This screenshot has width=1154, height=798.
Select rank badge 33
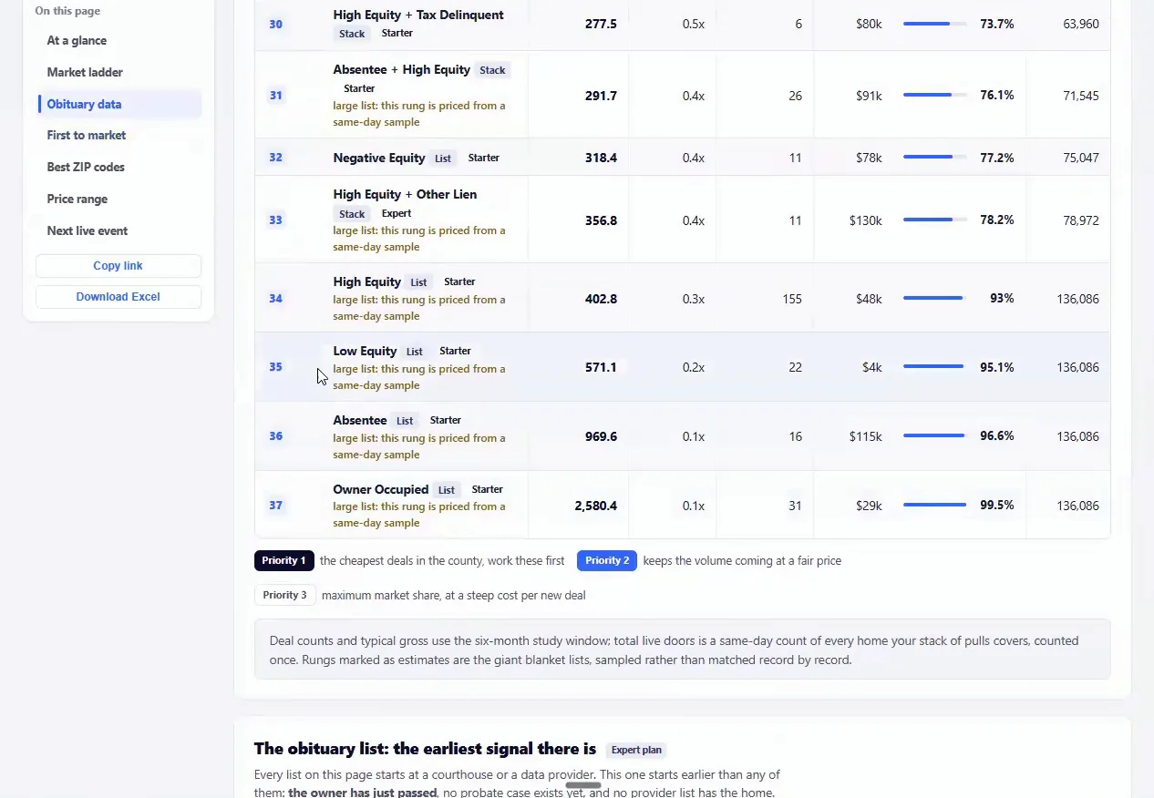[275, 220]
